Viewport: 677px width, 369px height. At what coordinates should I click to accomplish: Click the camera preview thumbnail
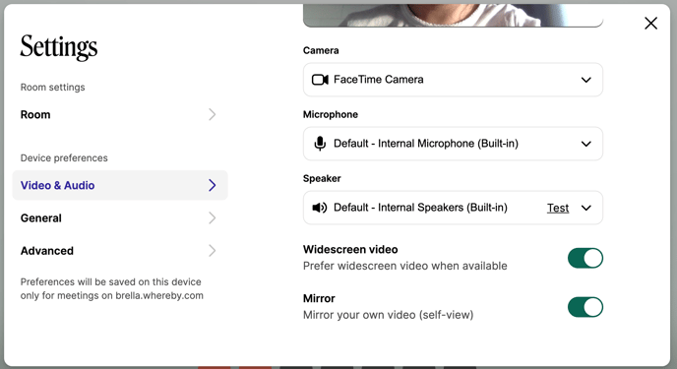[x=453, y=16]
